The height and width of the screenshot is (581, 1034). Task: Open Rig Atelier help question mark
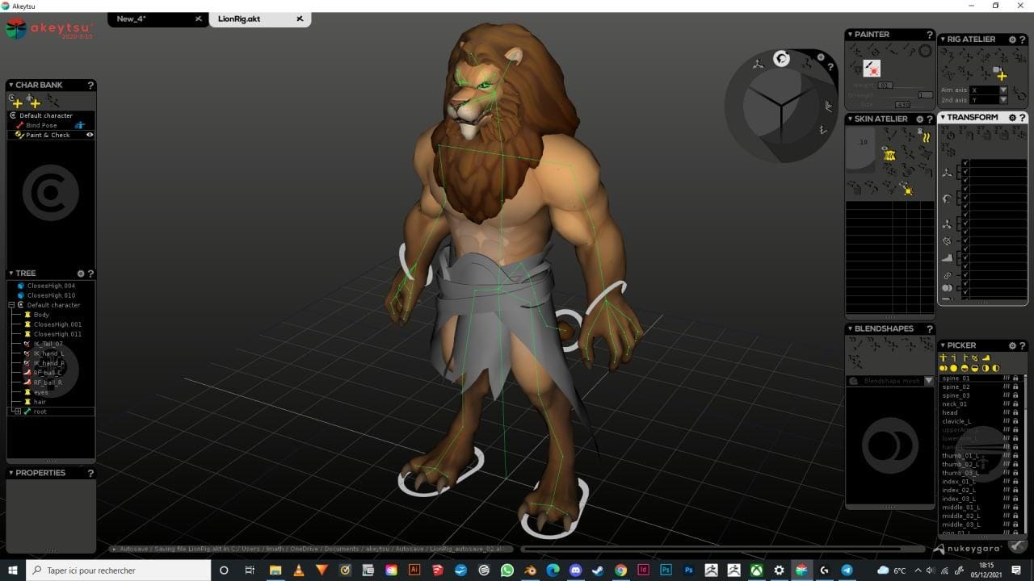click(1023, 40)
